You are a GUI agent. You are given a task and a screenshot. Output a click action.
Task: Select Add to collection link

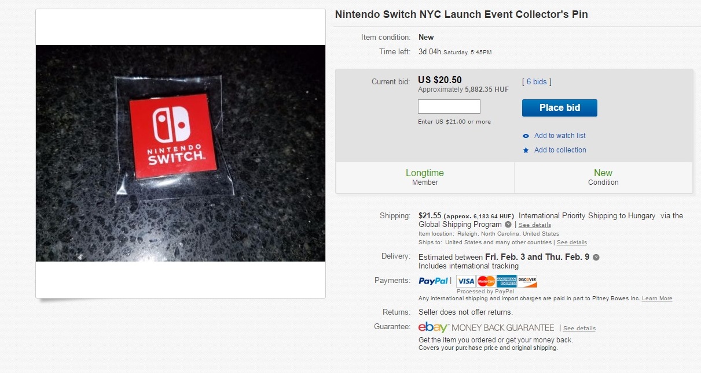pyautogui.click(x=560, y=150)
